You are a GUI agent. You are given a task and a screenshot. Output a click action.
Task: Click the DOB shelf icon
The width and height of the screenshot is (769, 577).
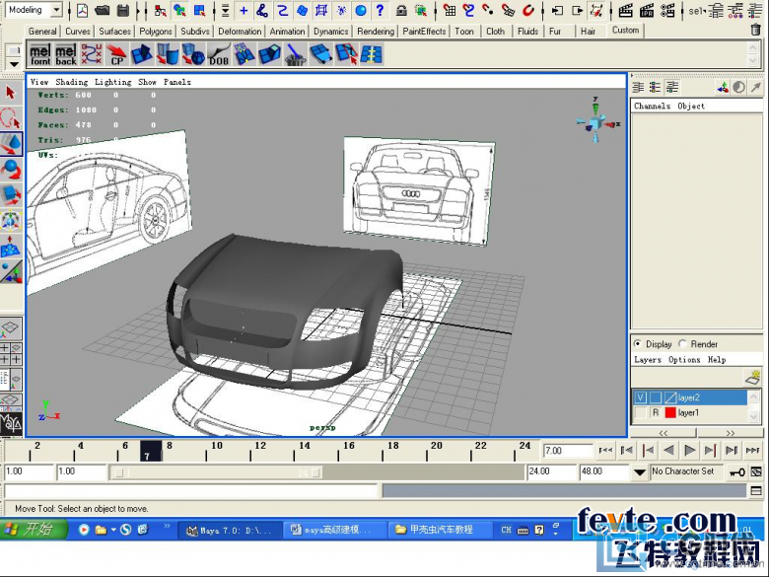[218, 54]
